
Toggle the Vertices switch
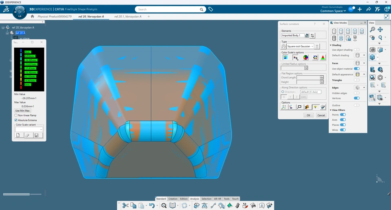coord(357,98)
